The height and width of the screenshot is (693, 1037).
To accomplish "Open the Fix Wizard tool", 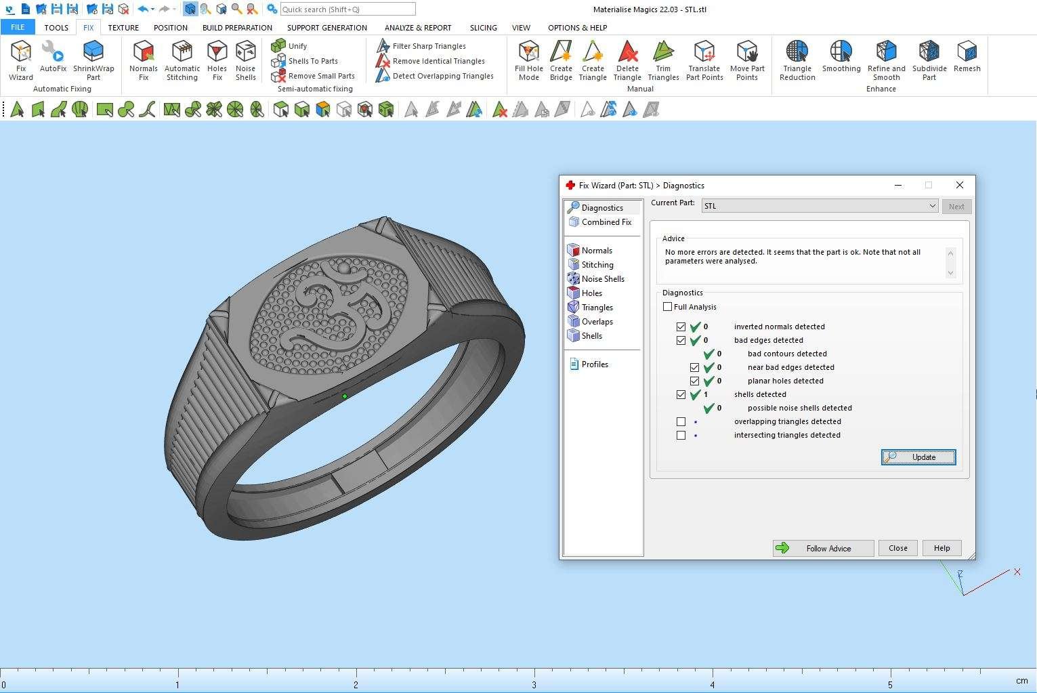I will pyautogui.click(x=21, y=60).
